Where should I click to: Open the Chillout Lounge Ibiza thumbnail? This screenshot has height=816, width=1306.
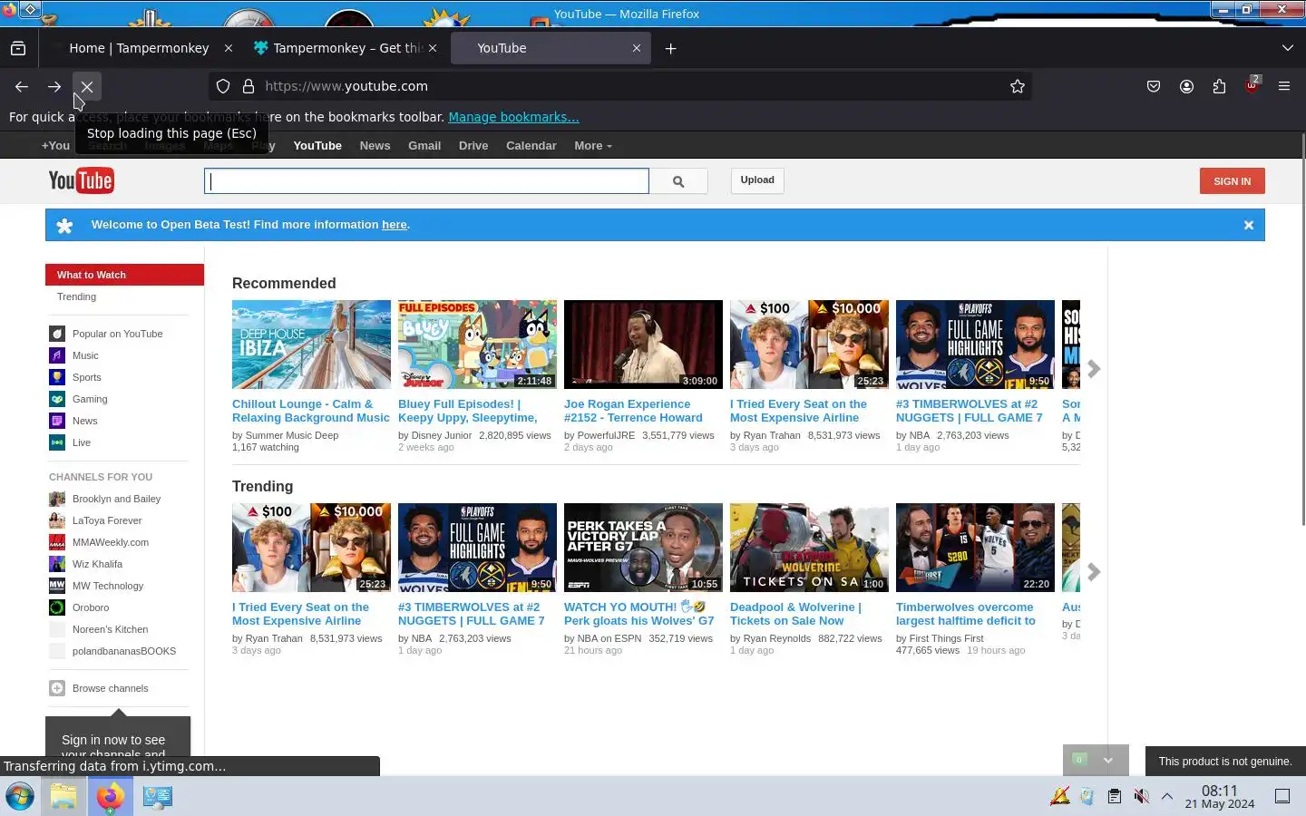[x=311, y=345]
